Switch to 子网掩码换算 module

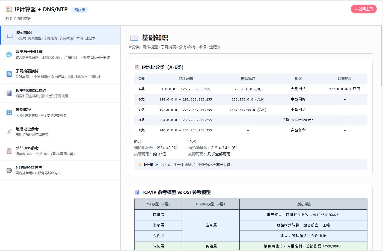[60, 74]
